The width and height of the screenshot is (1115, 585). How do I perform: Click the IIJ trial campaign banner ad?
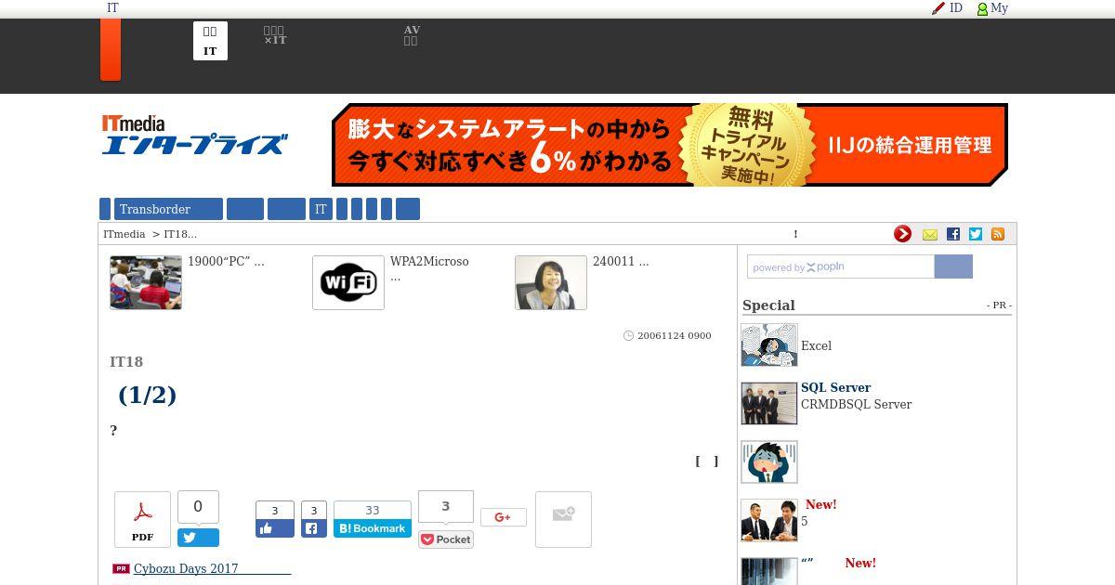coord(670,145)
